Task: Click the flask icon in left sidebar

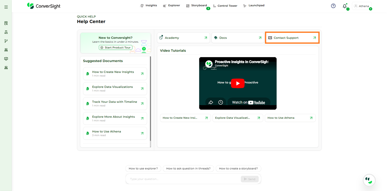Action: pos(6,32)
